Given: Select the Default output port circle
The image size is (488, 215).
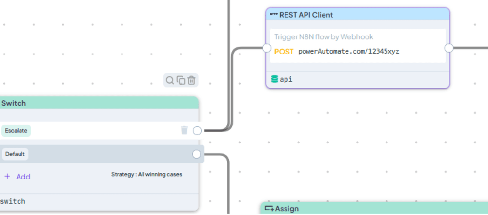Looking at the screenshot, I should (196, 154).
